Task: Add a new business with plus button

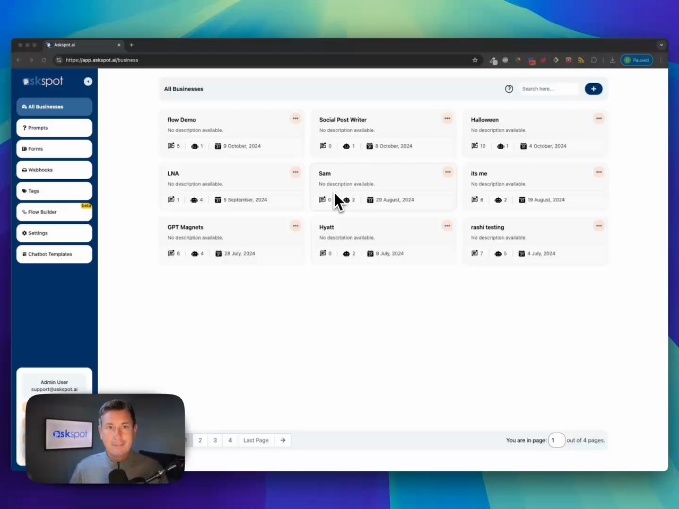Action: pos(594,89)
